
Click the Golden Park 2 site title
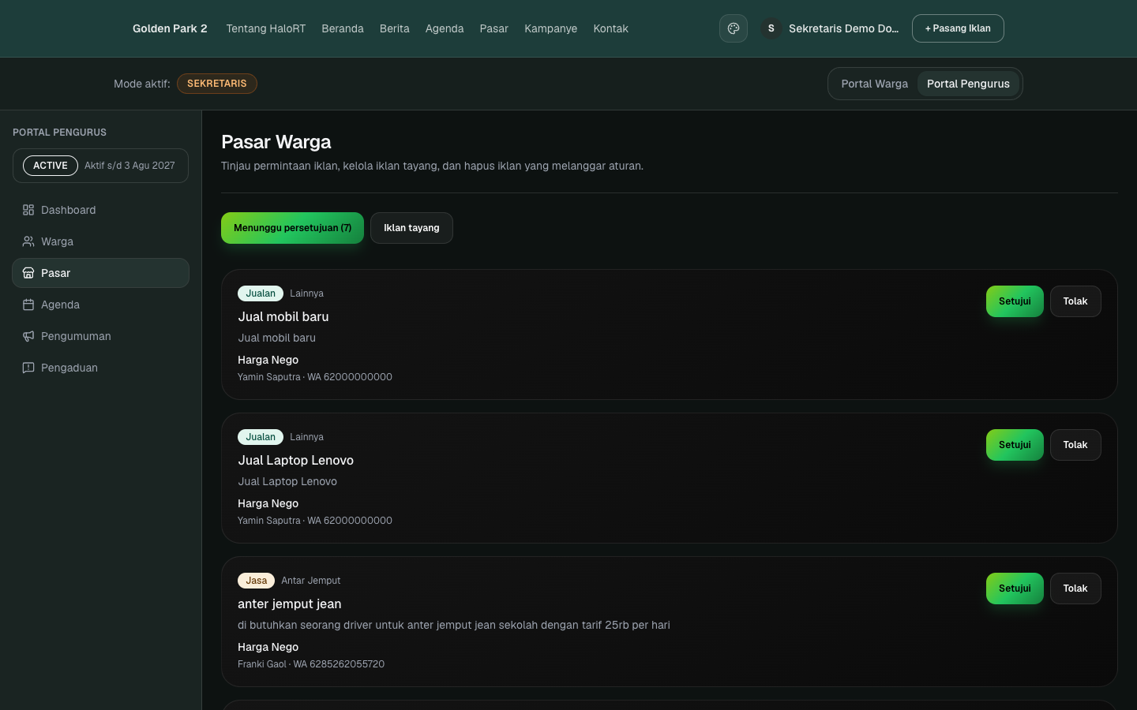(x=170, y=28)
